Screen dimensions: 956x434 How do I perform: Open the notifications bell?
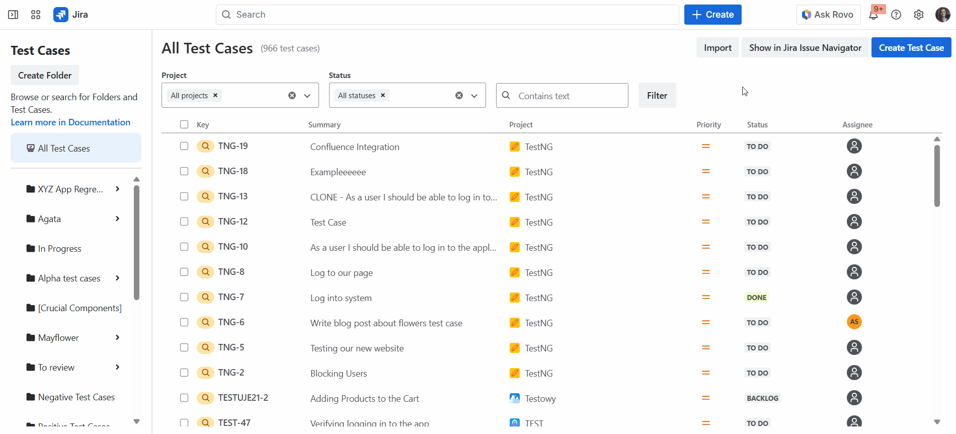873,15
